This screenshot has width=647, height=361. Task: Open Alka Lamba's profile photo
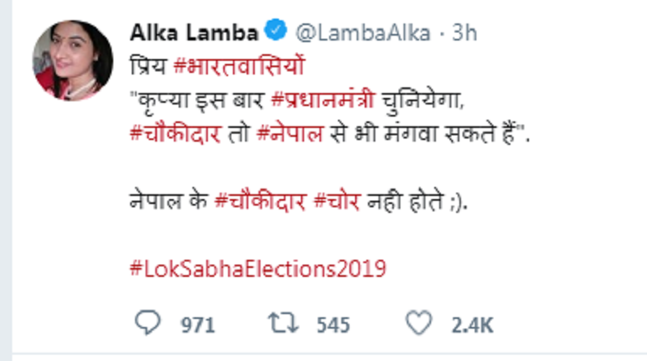pyautogui.click(x=73, y=61)
